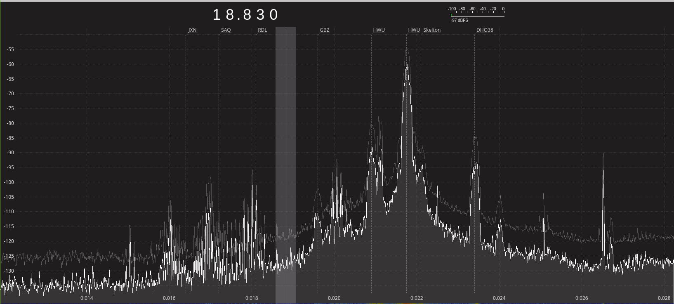Click the -100 level on the dB axis
674x304 pixels.
[x=9, y=182]
